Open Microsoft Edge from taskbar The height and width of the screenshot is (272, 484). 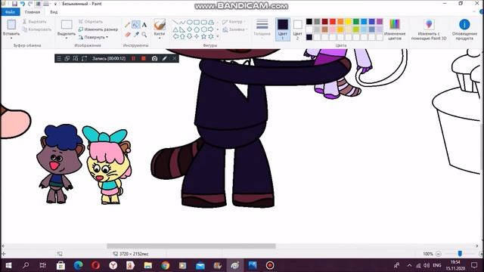pos(78,265)
